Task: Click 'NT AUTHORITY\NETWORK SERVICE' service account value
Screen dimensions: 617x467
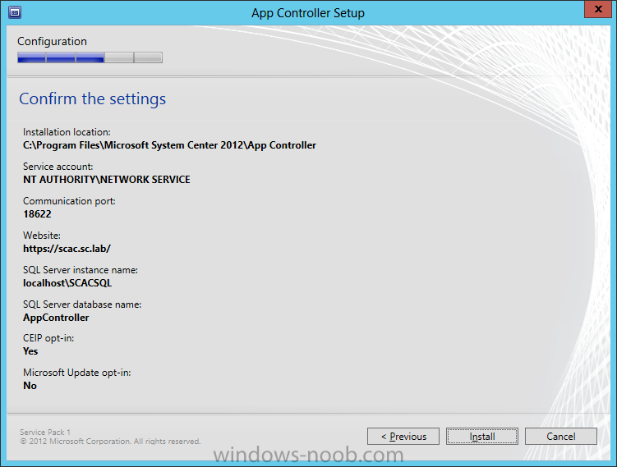Action: [x=107, y=180]
